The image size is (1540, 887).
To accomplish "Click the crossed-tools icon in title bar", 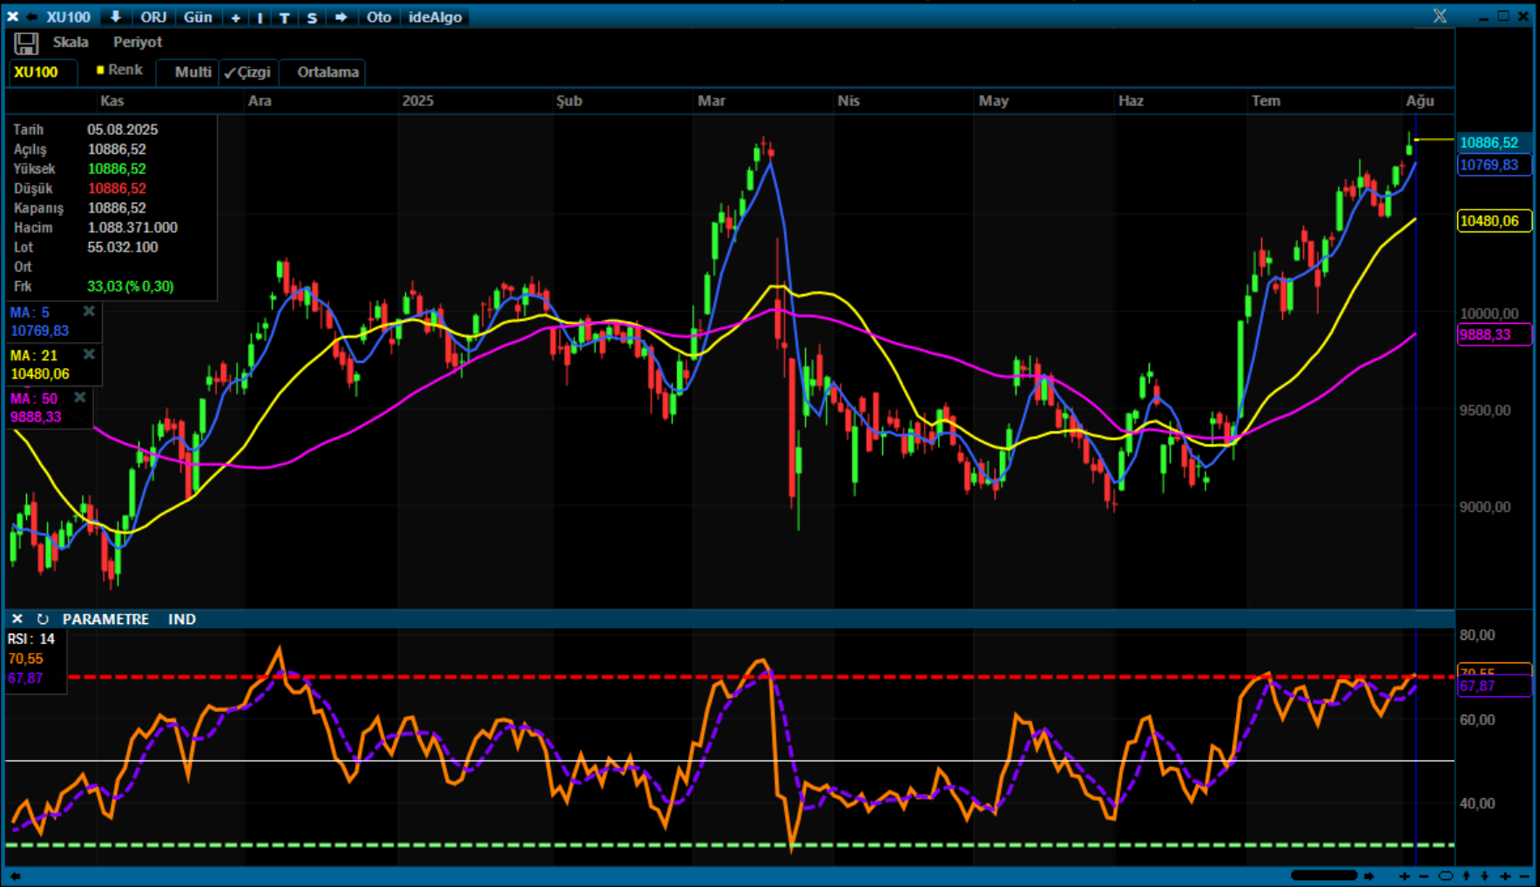I will tap(1440, 16).
